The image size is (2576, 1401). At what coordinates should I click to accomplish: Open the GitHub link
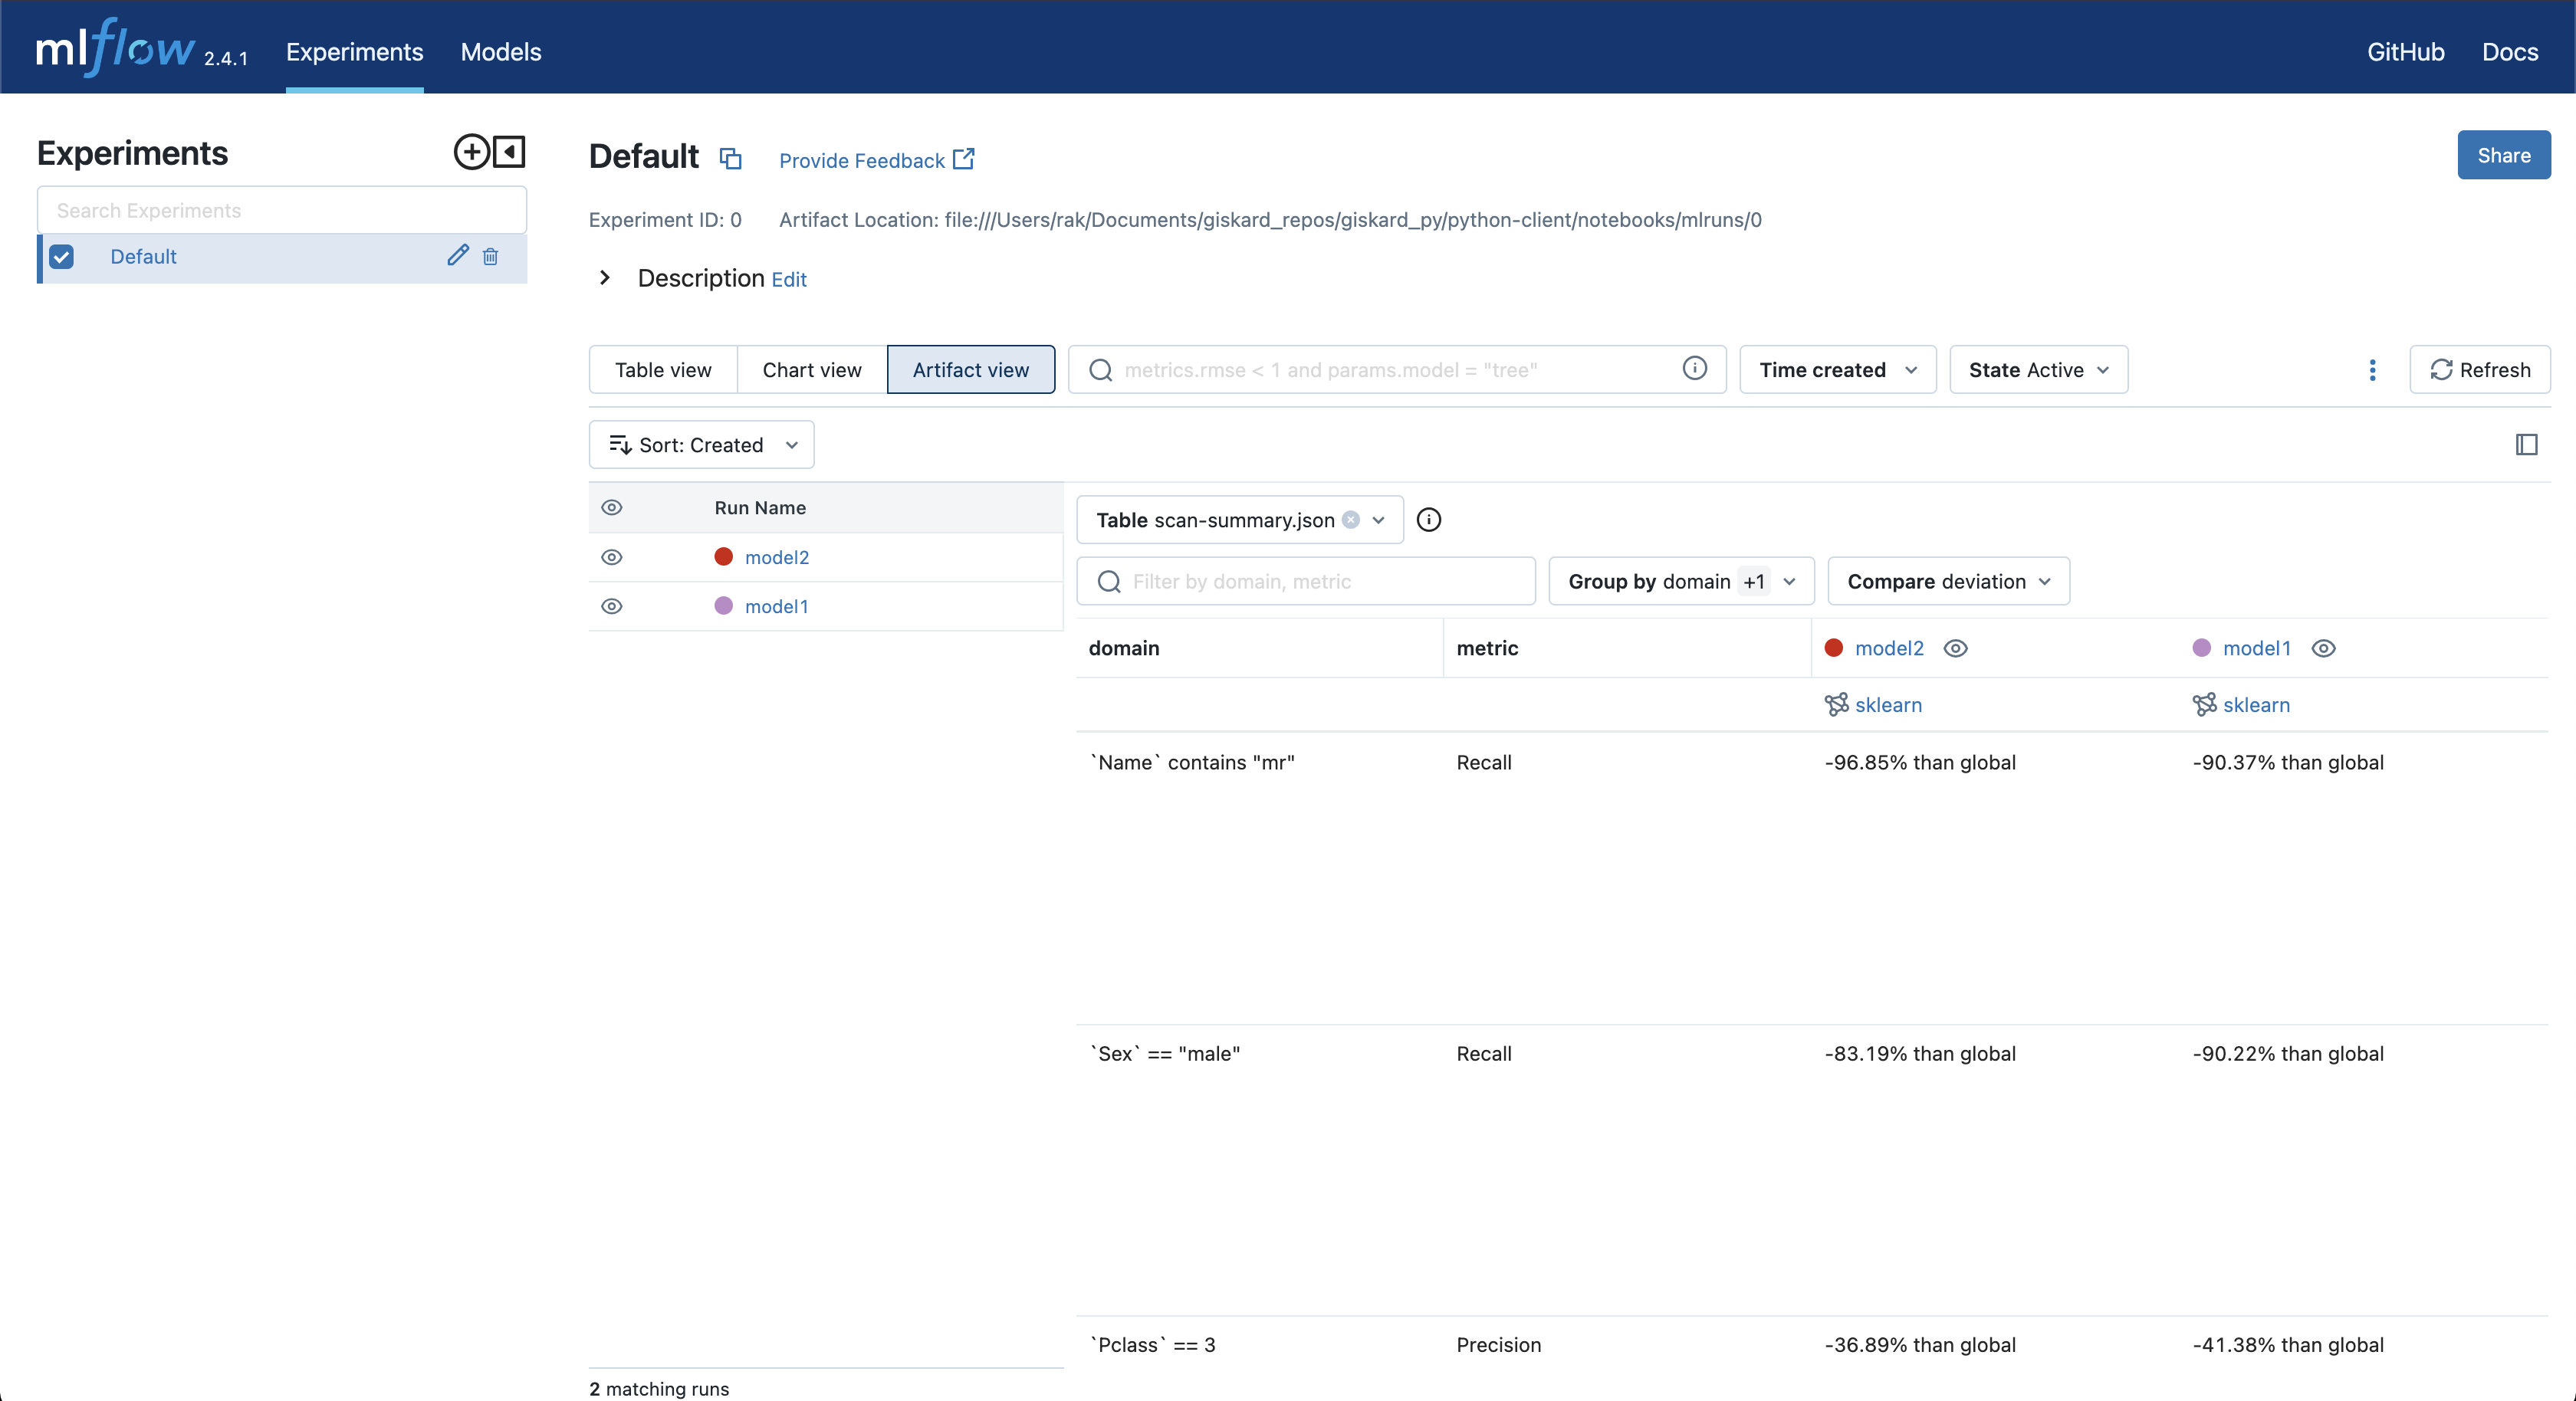pos(2406,52)
